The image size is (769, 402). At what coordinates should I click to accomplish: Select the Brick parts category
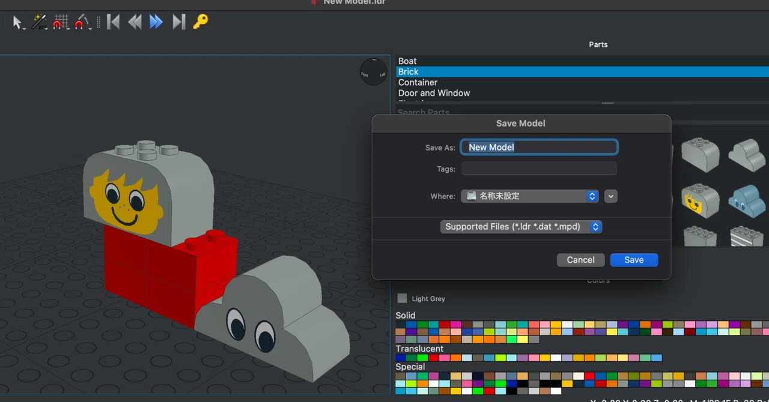[582, 71]
